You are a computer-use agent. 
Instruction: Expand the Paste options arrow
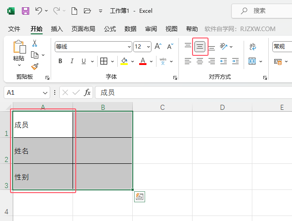pos(19,65)
